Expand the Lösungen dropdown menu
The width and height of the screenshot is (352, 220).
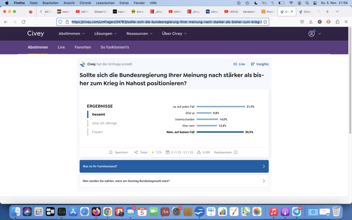pos(106,34)
